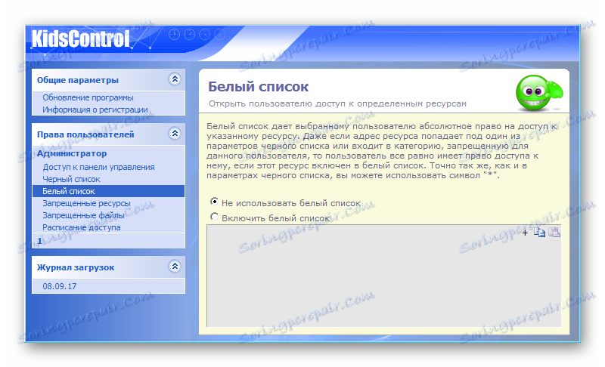Collapse the 'Журнал загрузок' panel
Viewport: 605px width, 367px height.
175,267
